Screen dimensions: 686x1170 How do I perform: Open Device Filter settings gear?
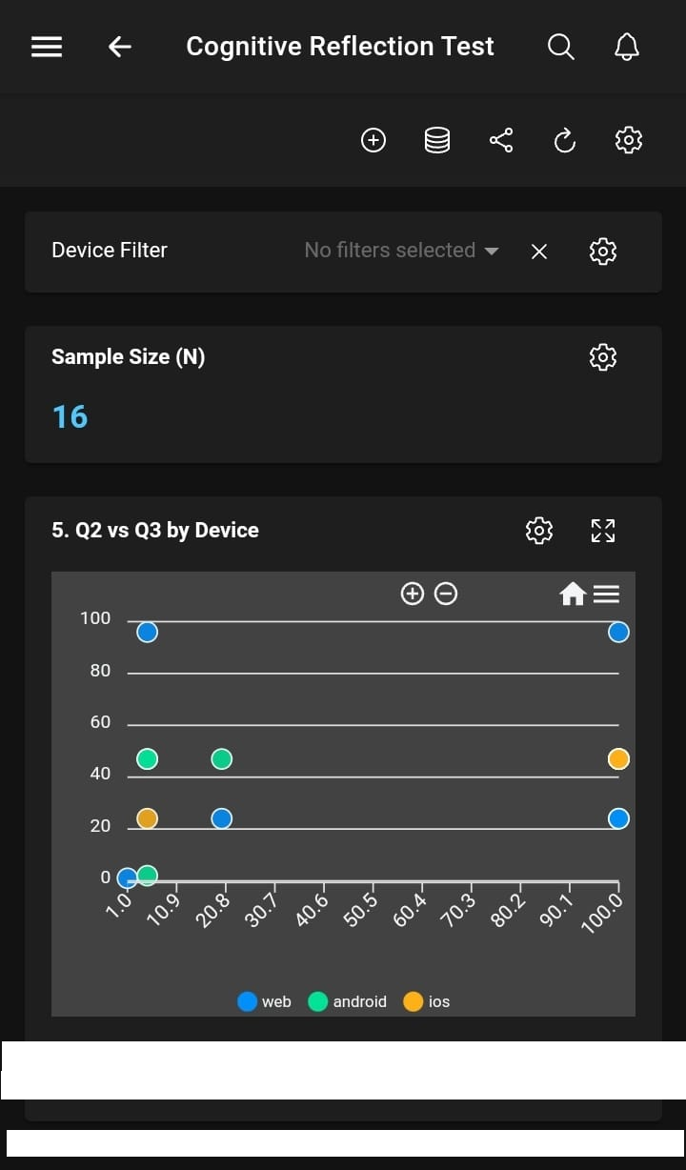[x=603, y=252]
